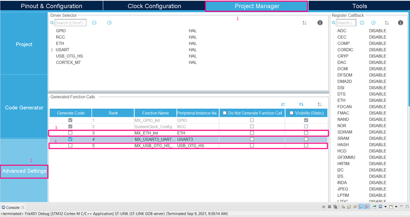The width and height of the screenshot is (410, 217).
Task: Select the Console view tab
Action: pyautogui.click(x=13, y=207)
